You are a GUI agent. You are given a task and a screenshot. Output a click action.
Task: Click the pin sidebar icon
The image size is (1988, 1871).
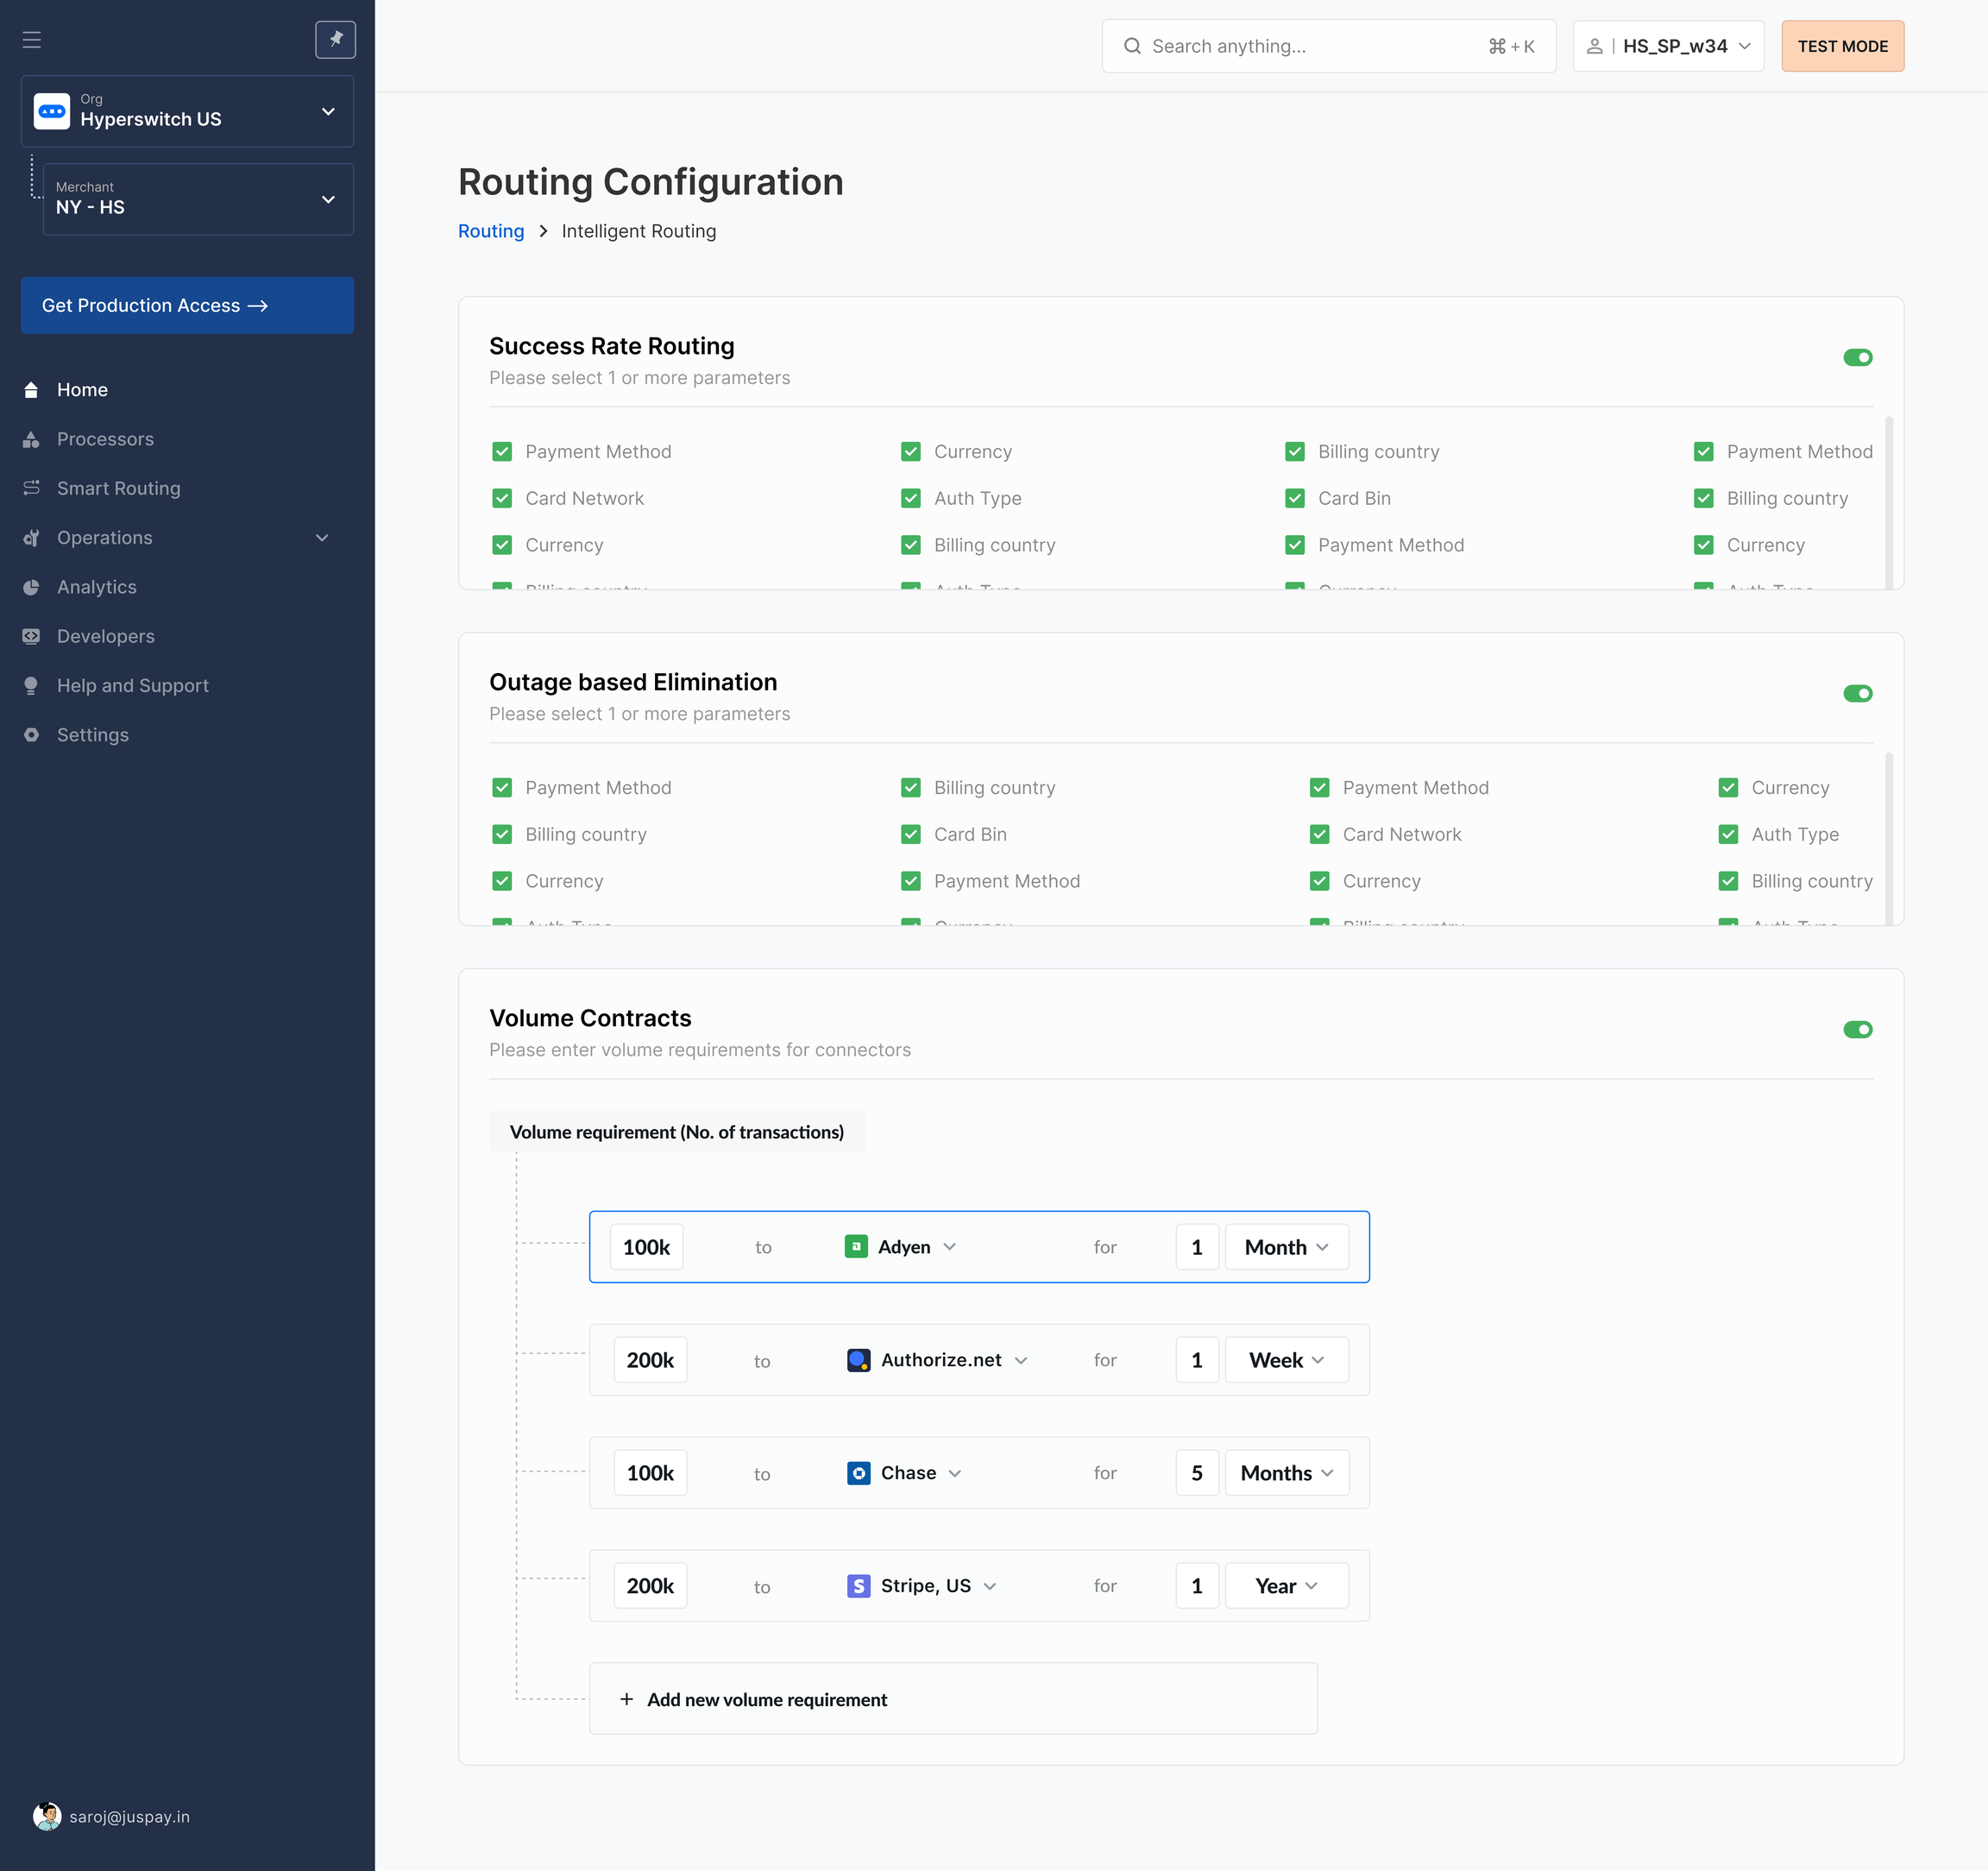[335, 40]
